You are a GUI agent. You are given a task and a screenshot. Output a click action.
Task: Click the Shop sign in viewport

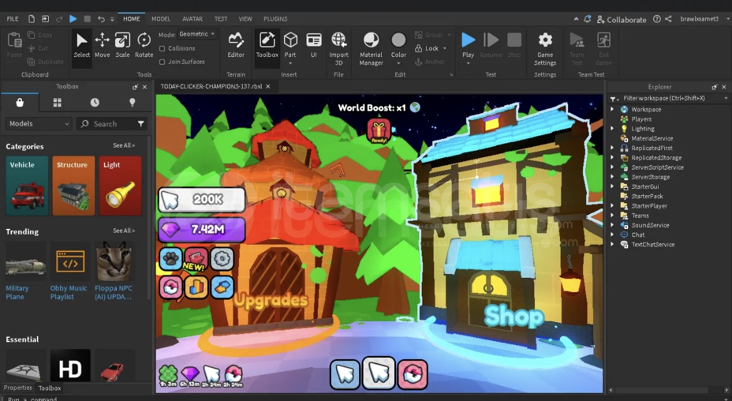coord(514,317)
